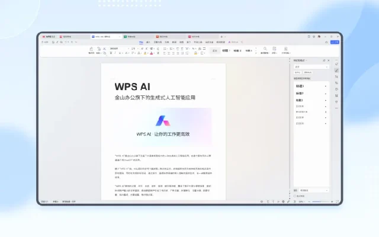This screenshot has height=237, width=379.
Task: Click the Save icon in quick access bar
Action: pyautogui.click(x=53, y=42)
